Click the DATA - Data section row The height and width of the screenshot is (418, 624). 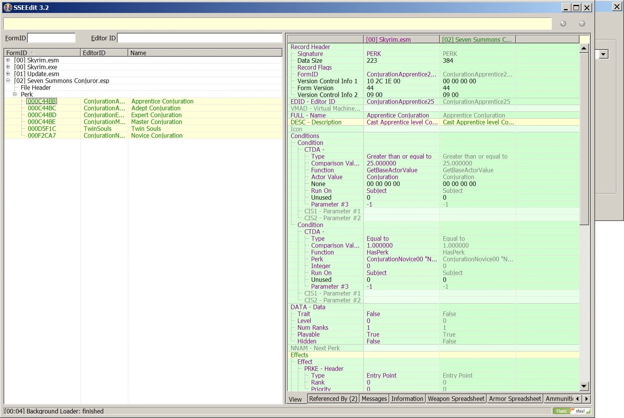(x=433, y=307)
